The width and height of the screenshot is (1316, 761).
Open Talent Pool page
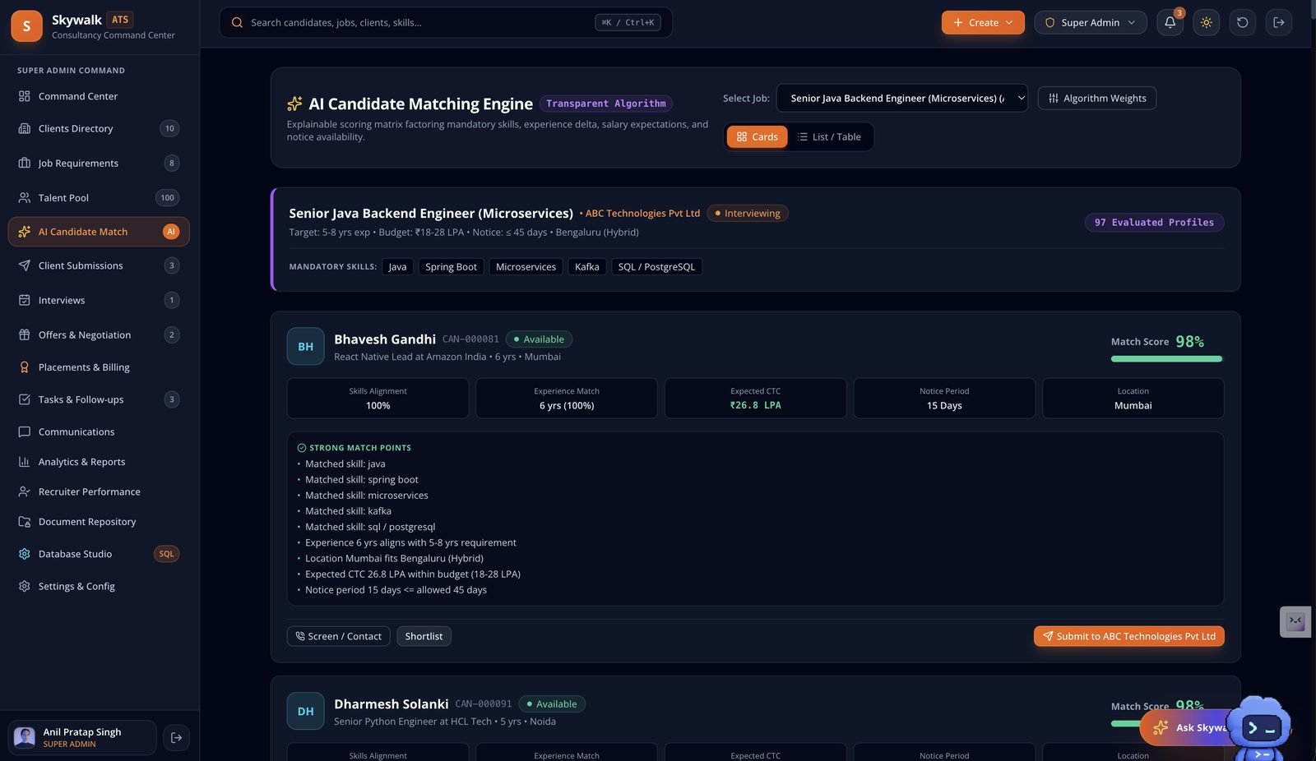click(99, 197)
